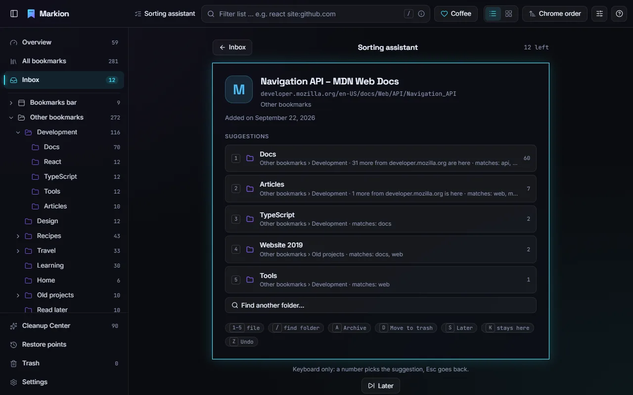The height and width of the screenshot is (395, 633).
Task: Expand the Old projects folder
Action: click(x=18, y=295)
